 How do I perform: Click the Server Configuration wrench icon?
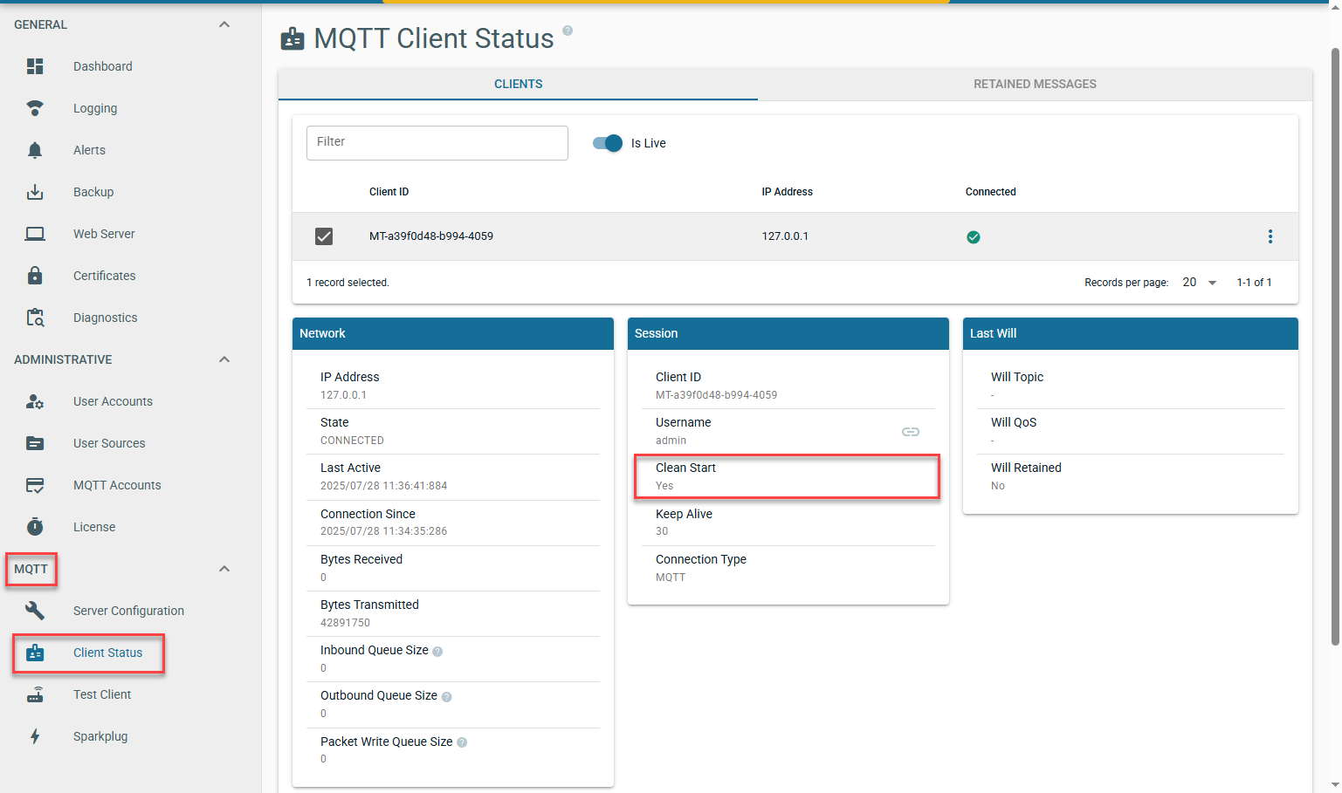35,611
